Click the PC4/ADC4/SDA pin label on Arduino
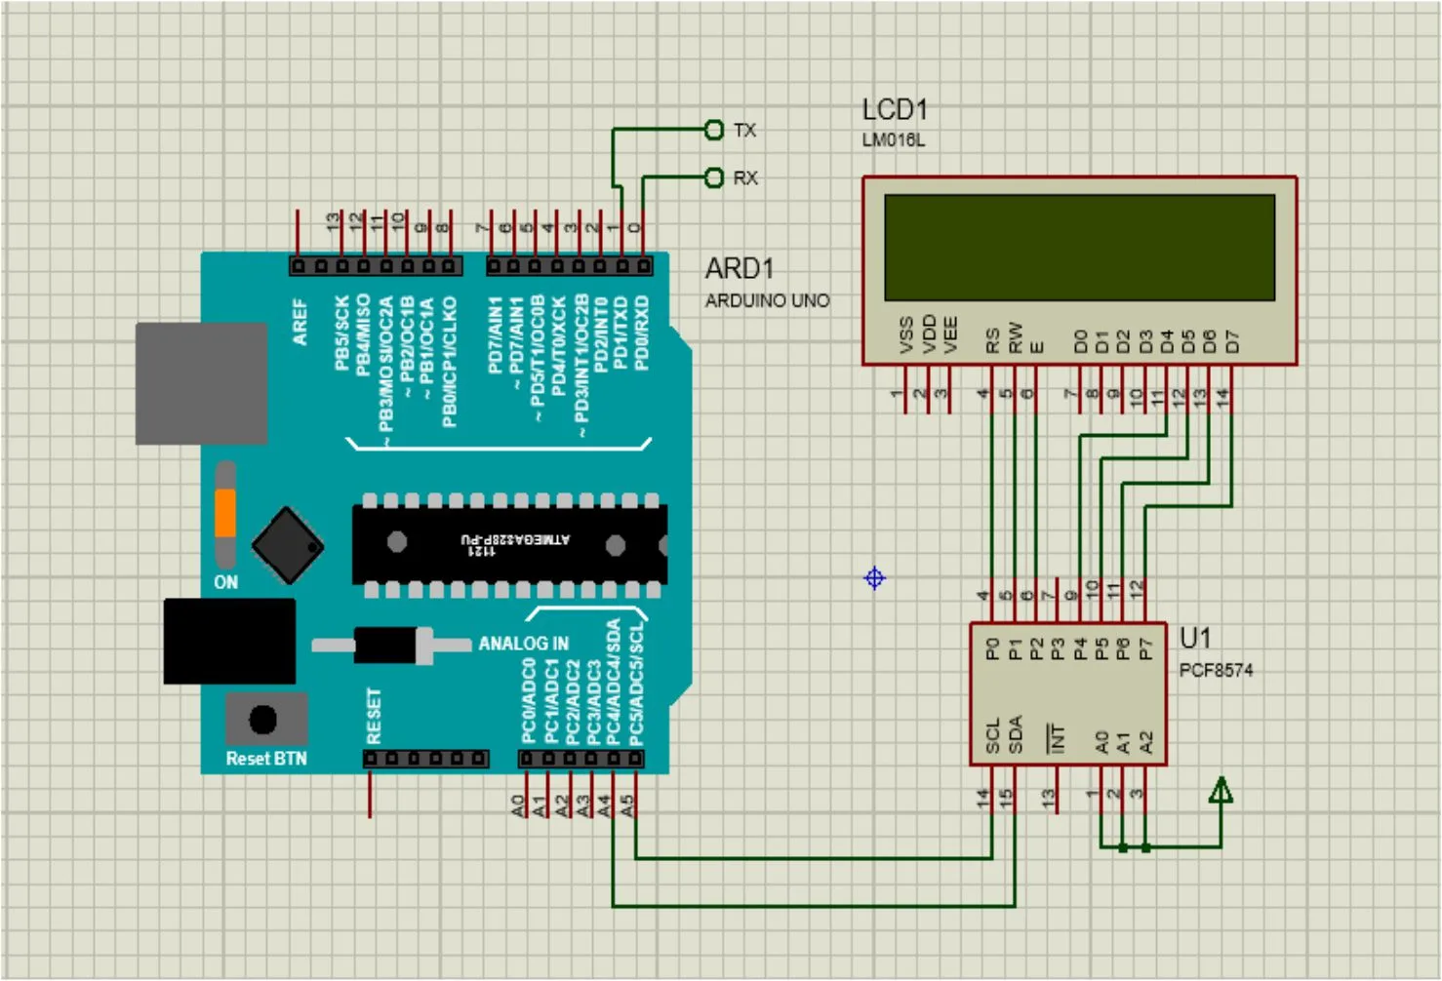Image resolution: width=1442 pixels, height=981 pixels. [614, 682]
